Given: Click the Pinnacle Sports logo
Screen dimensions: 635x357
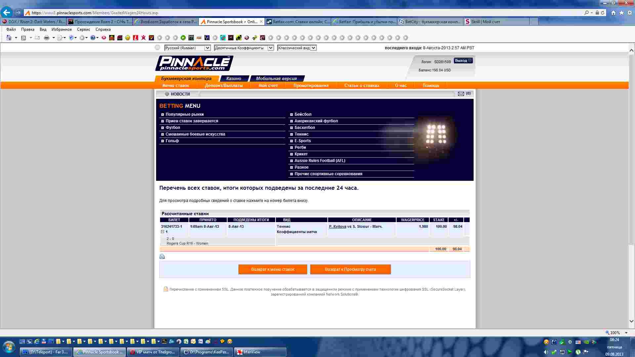Looking at the screenshot, I should 194,63.
